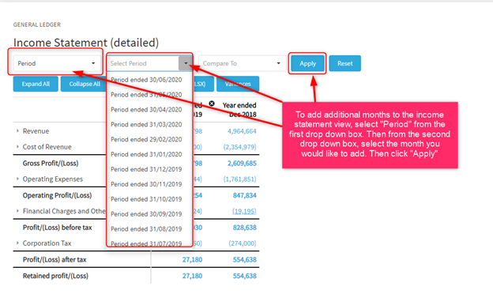
Task: Click the Expand All button
Action: (x=36, y=84)
